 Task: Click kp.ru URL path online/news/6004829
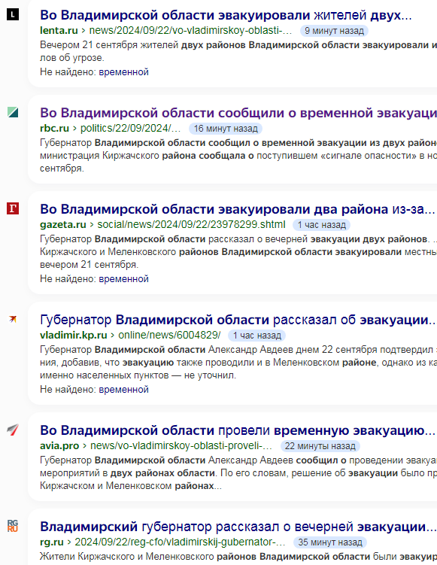click(x=169, y=335)
